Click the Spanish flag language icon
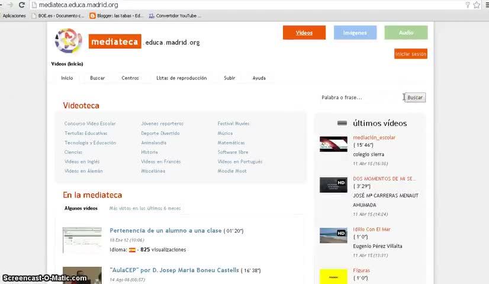 (132, 250)
